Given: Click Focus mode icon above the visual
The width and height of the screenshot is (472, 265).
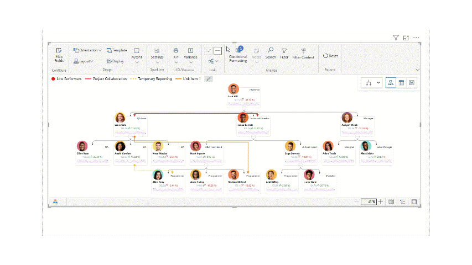Looking at the screenshot, I should (406, 38).
